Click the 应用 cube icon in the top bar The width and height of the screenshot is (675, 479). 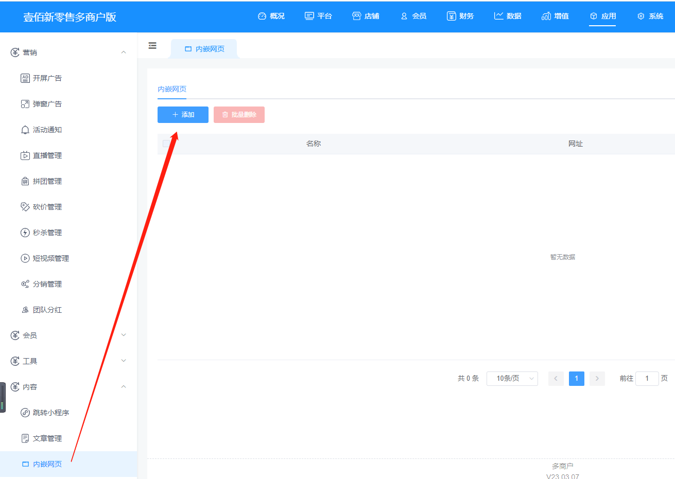click(x=594, y=16)
